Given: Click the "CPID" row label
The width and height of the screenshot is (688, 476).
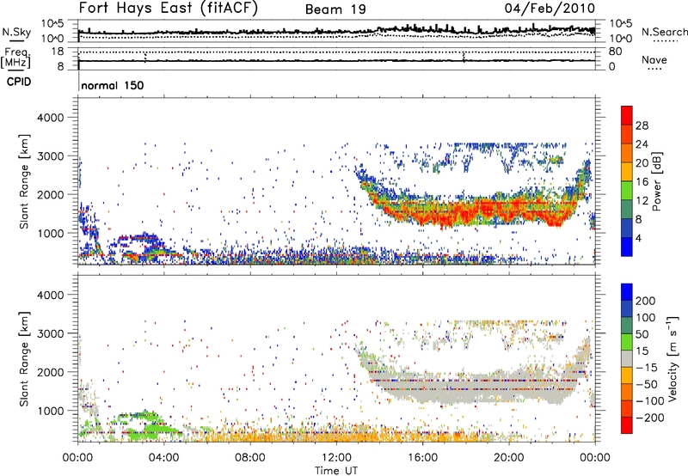Looking at the screenshot, I should pos(19,82).
